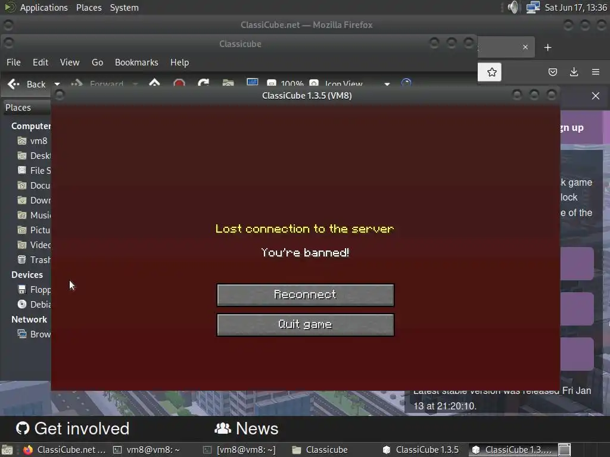Click the Up folder arrow icon

[x=154, y=83]
